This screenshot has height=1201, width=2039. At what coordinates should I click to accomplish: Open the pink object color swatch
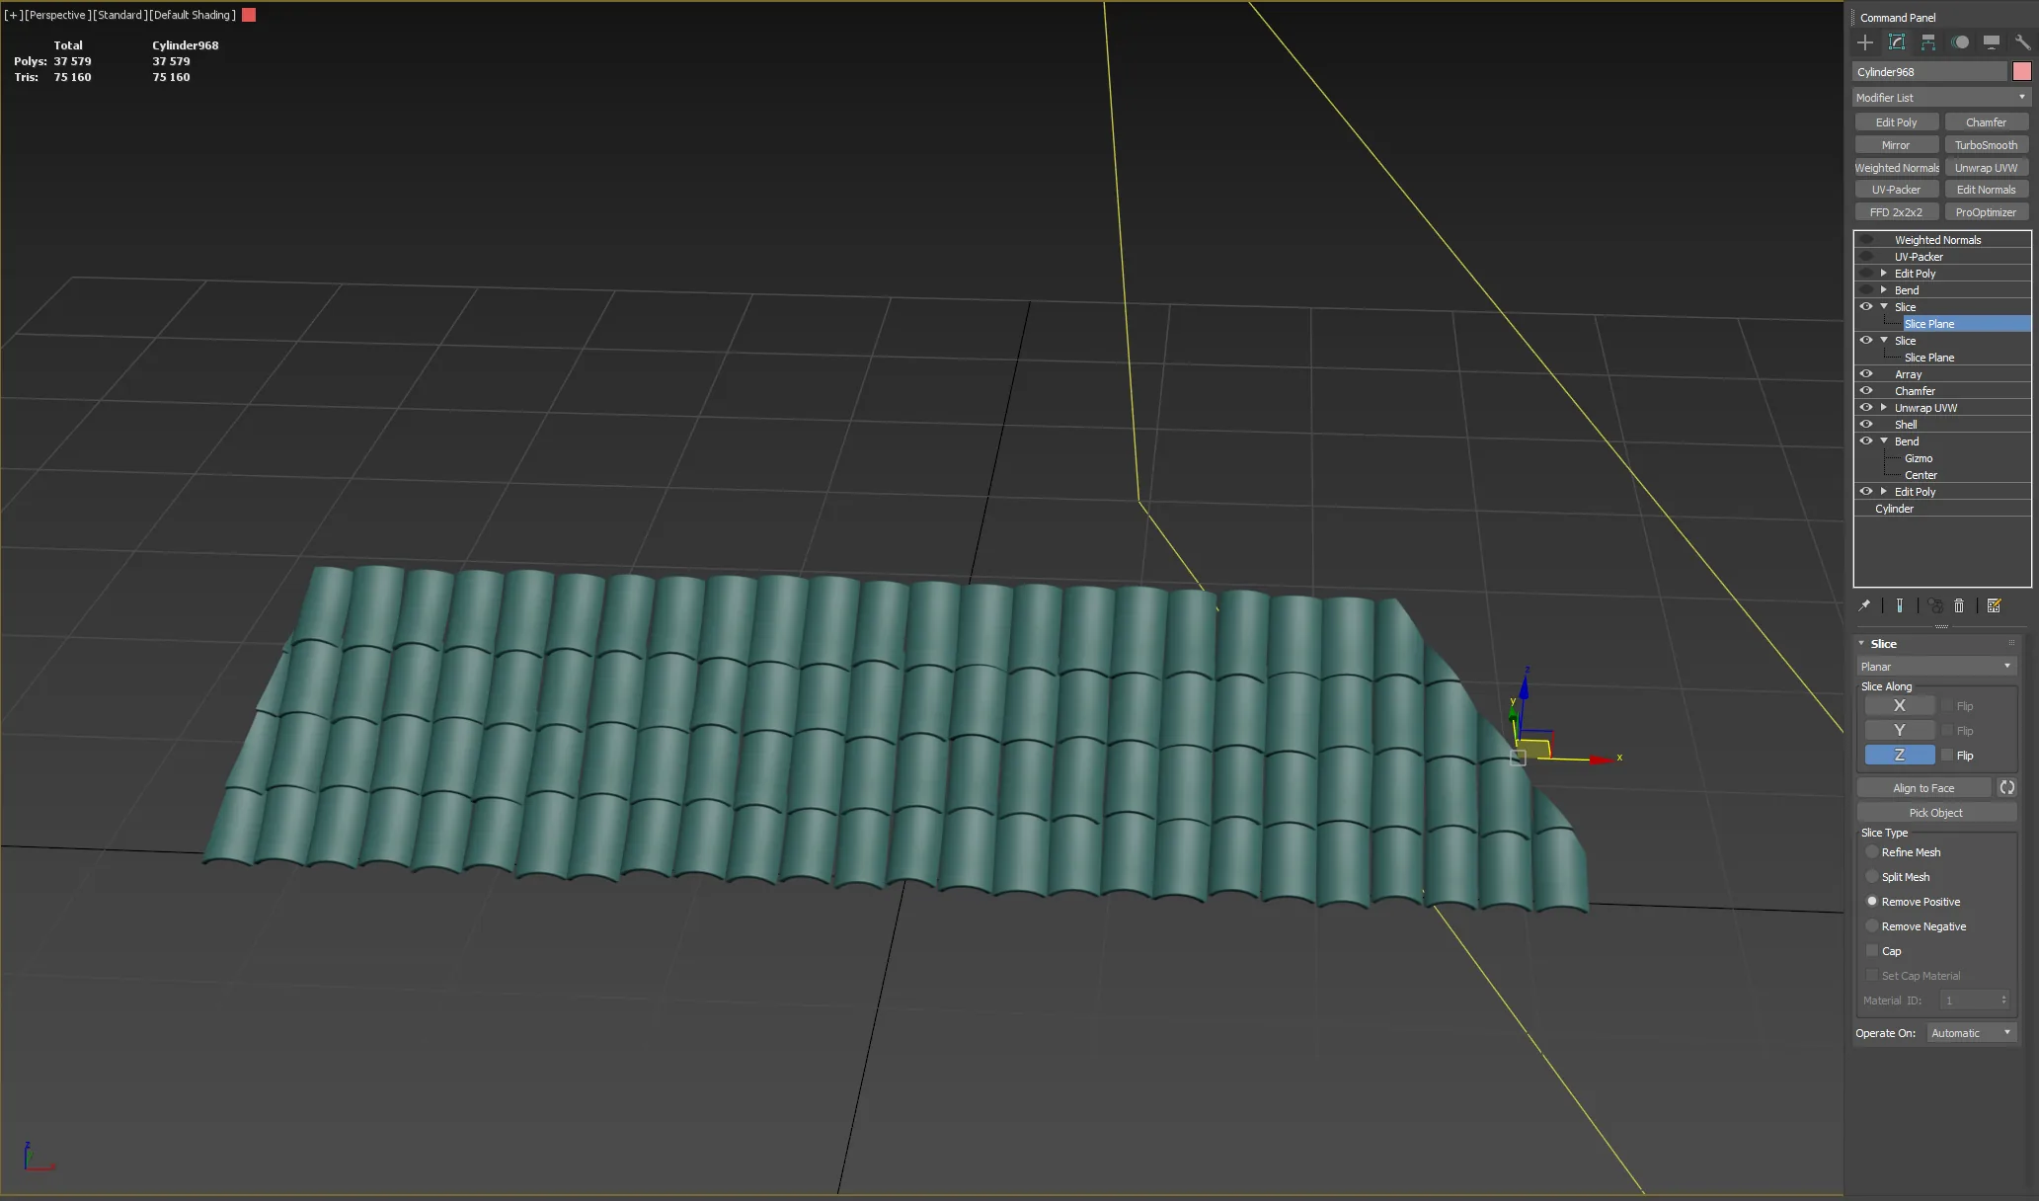[2021, 71]
